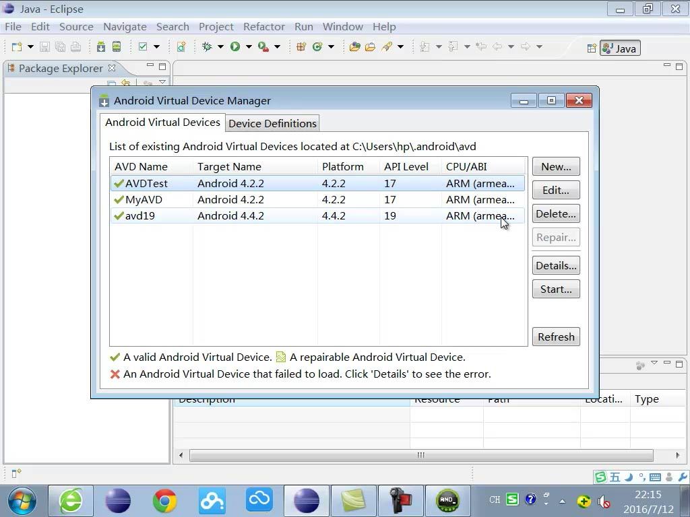Open the Android Virtual Device Manager toolbar icon

(x=117, y=46)
